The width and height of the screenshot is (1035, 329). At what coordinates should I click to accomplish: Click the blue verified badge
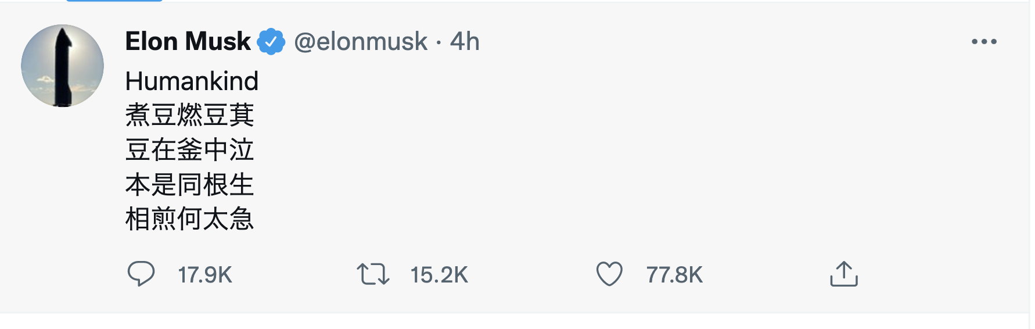tap(271, 42)
